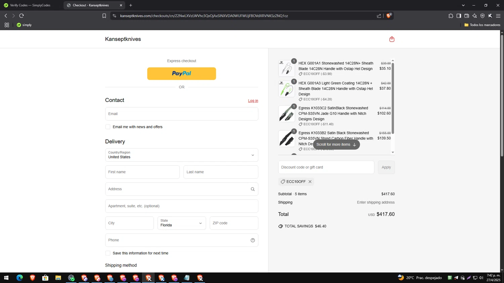This screenshot has height=283, width=504.
Task: Click the order list scroll down arrow
Action: [x=393, y=152]
